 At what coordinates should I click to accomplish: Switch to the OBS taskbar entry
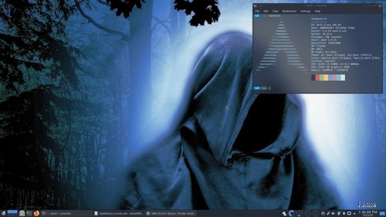[x=170, y=213]
